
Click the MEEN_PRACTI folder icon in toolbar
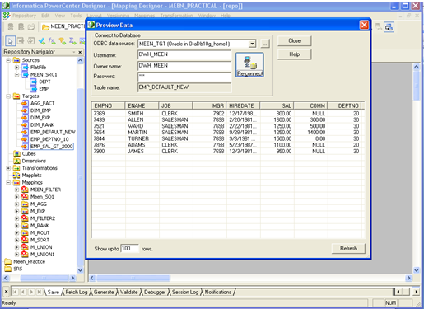click(45, 27)
